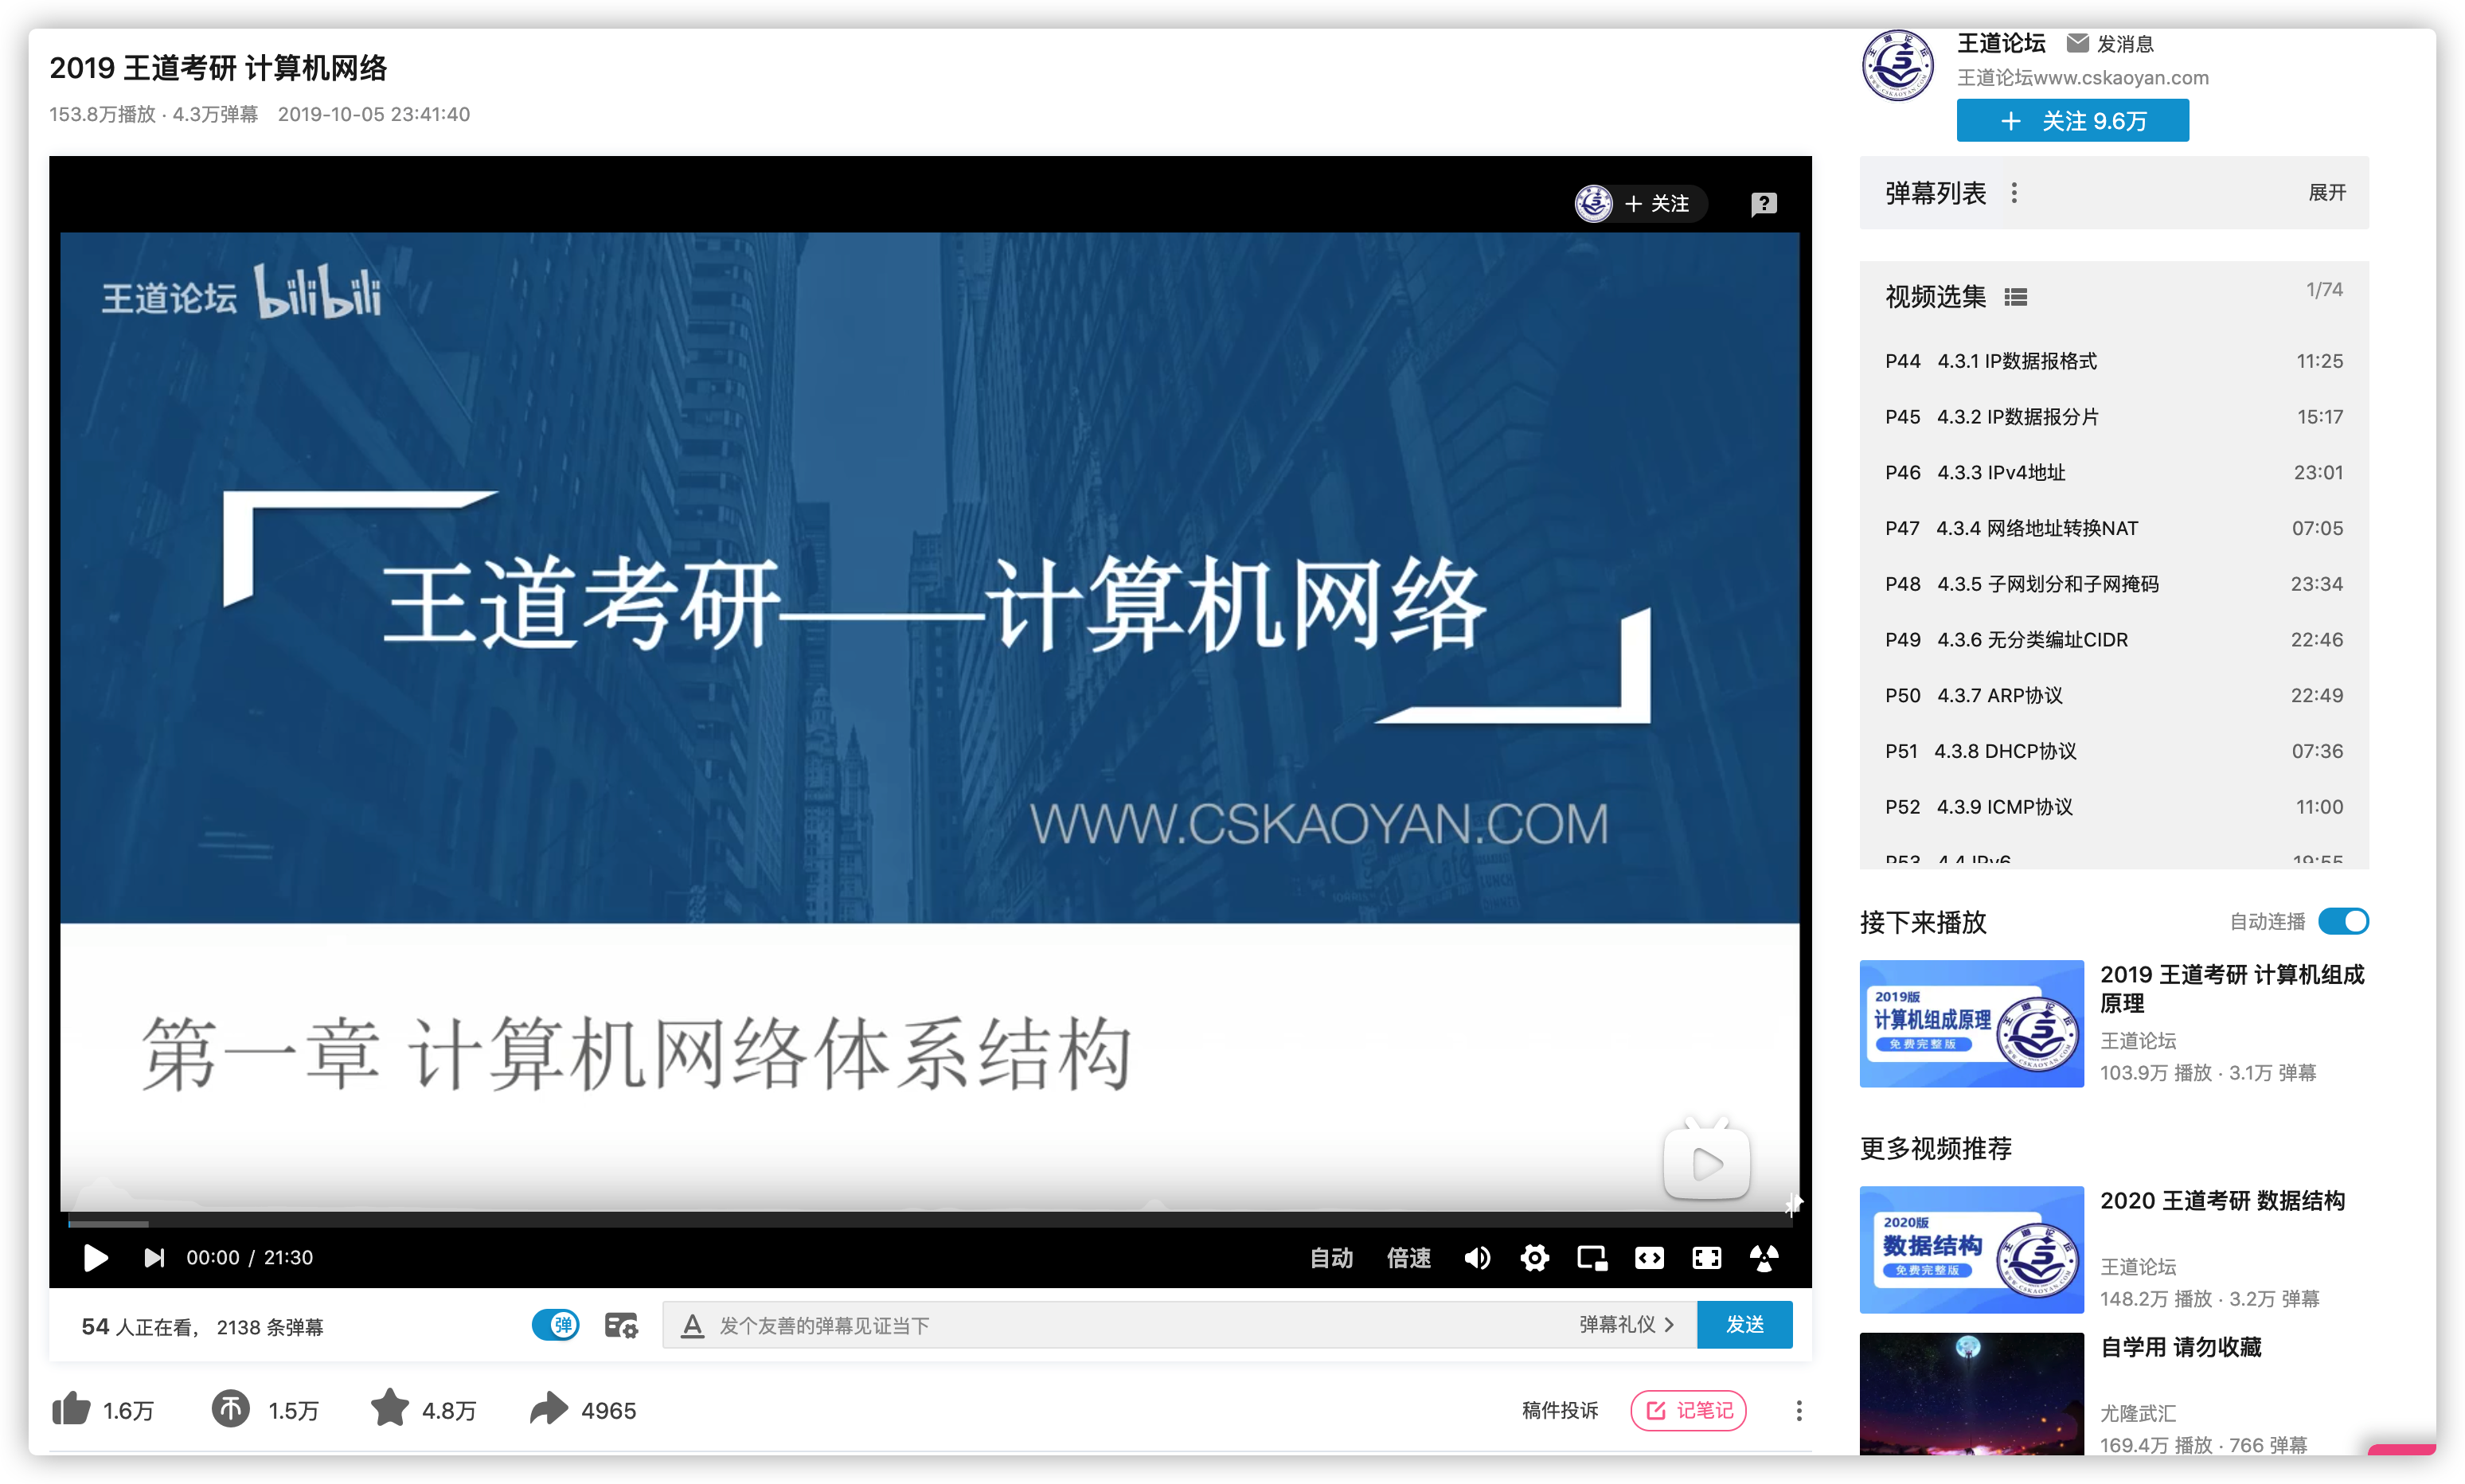The width and height of the screenshot is (2465, 1484).
Task: Like the video with thumbs-up icon
Action: [72, 1409]
